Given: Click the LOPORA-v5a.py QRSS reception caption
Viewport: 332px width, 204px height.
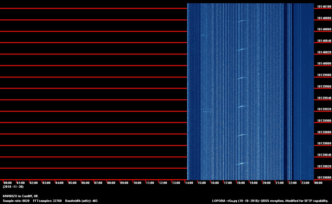Looking at the screenshot, I should (270, 201).
